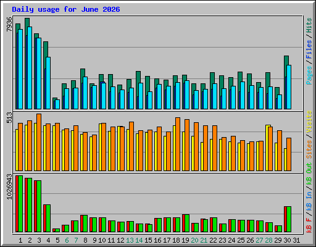Click the day 19 green kB Out bar
Image resolution: width=316 pixels, height=247 pixels.
click(x=187, y=224)
